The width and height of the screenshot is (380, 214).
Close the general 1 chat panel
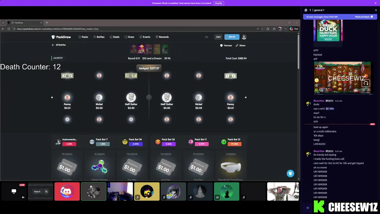[x=376, y=10]
